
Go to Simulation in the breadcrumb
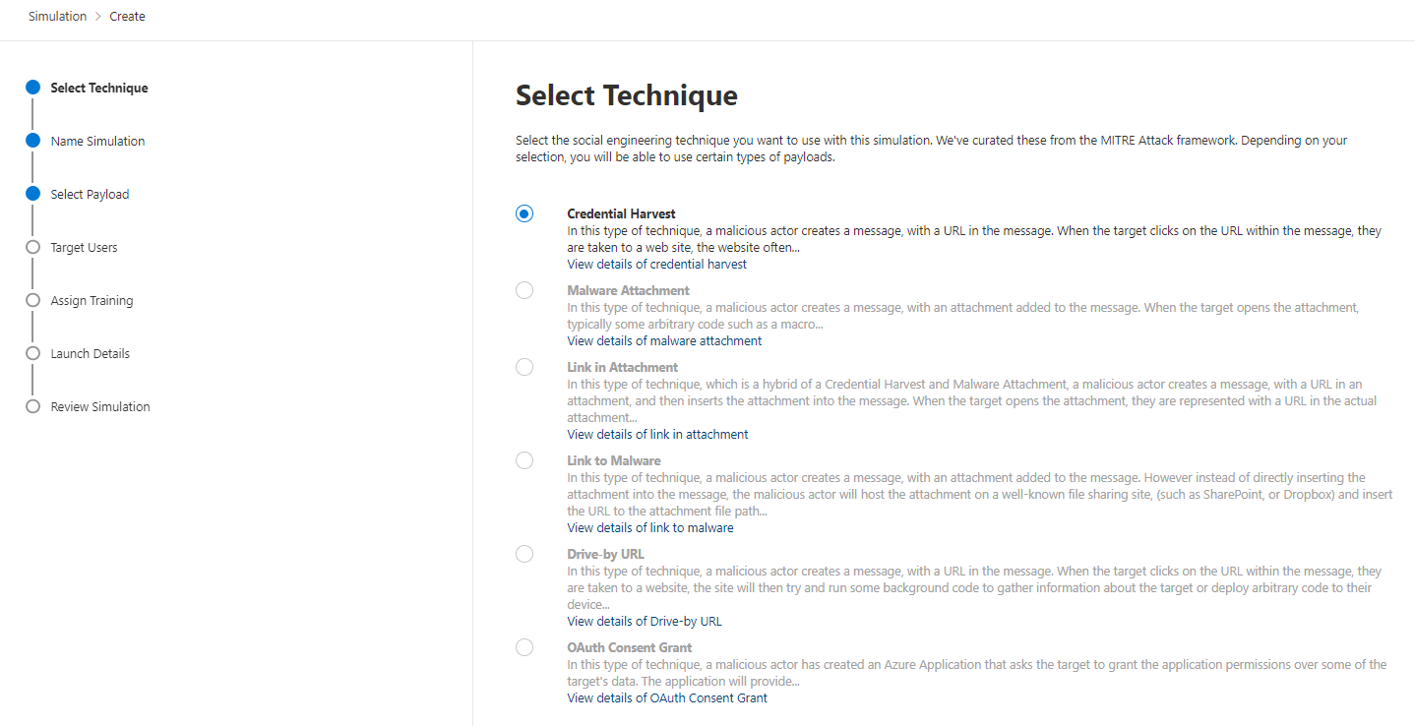pyautogui.click(x=57, y=17)
